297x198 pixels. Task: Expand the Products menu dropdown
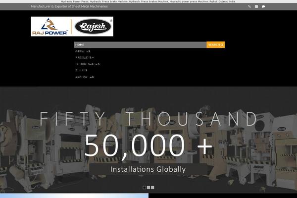pos(85,57)
